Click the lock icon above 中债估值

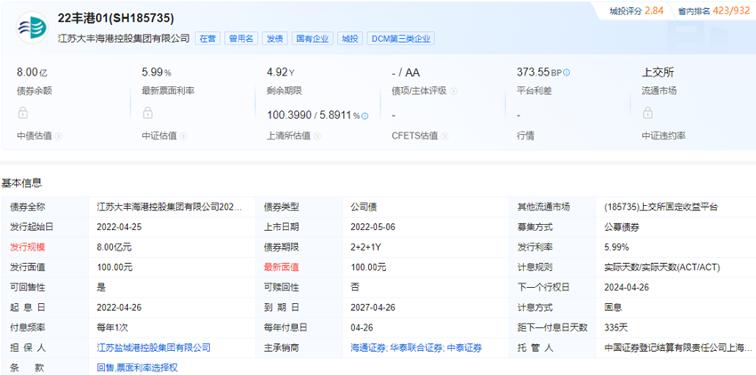pos(22,113)
